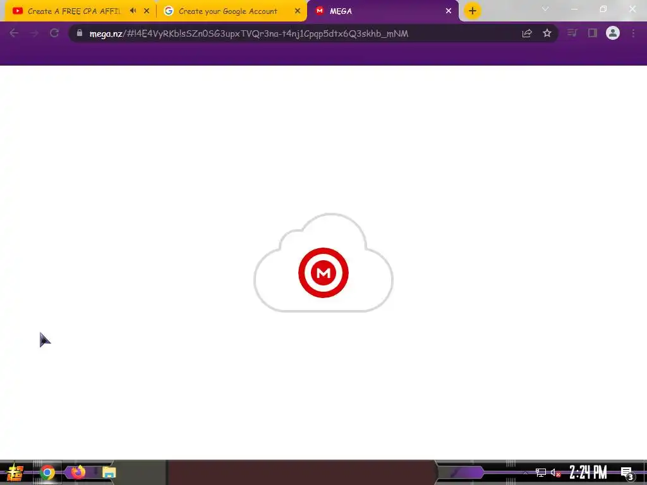
Task: Open the 2:24 PM clock
Action: click(x=588, y=472)
